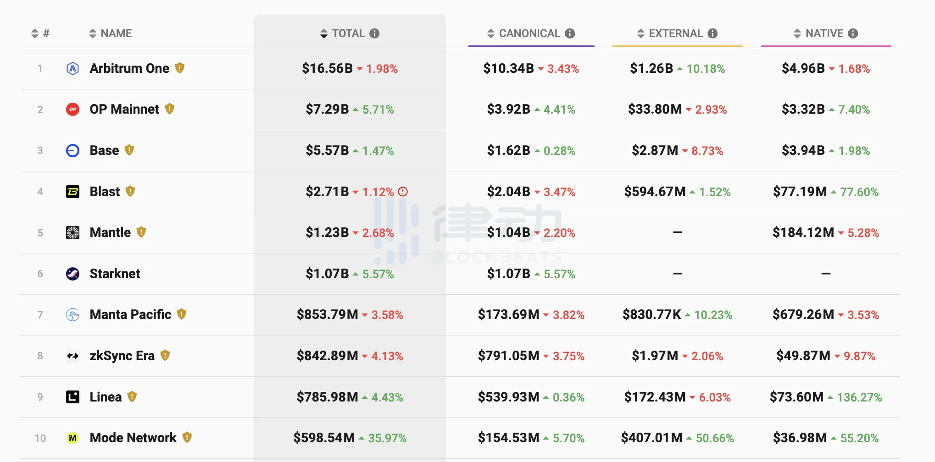Click the warning shield next to zkSync Era
This screenshot has width=935, height=462.
tap(165, 355)
